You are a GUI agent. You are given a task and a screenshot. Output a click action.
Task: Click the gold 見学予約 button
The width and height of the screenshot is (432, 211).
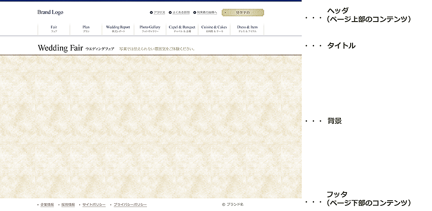point(243,13)
